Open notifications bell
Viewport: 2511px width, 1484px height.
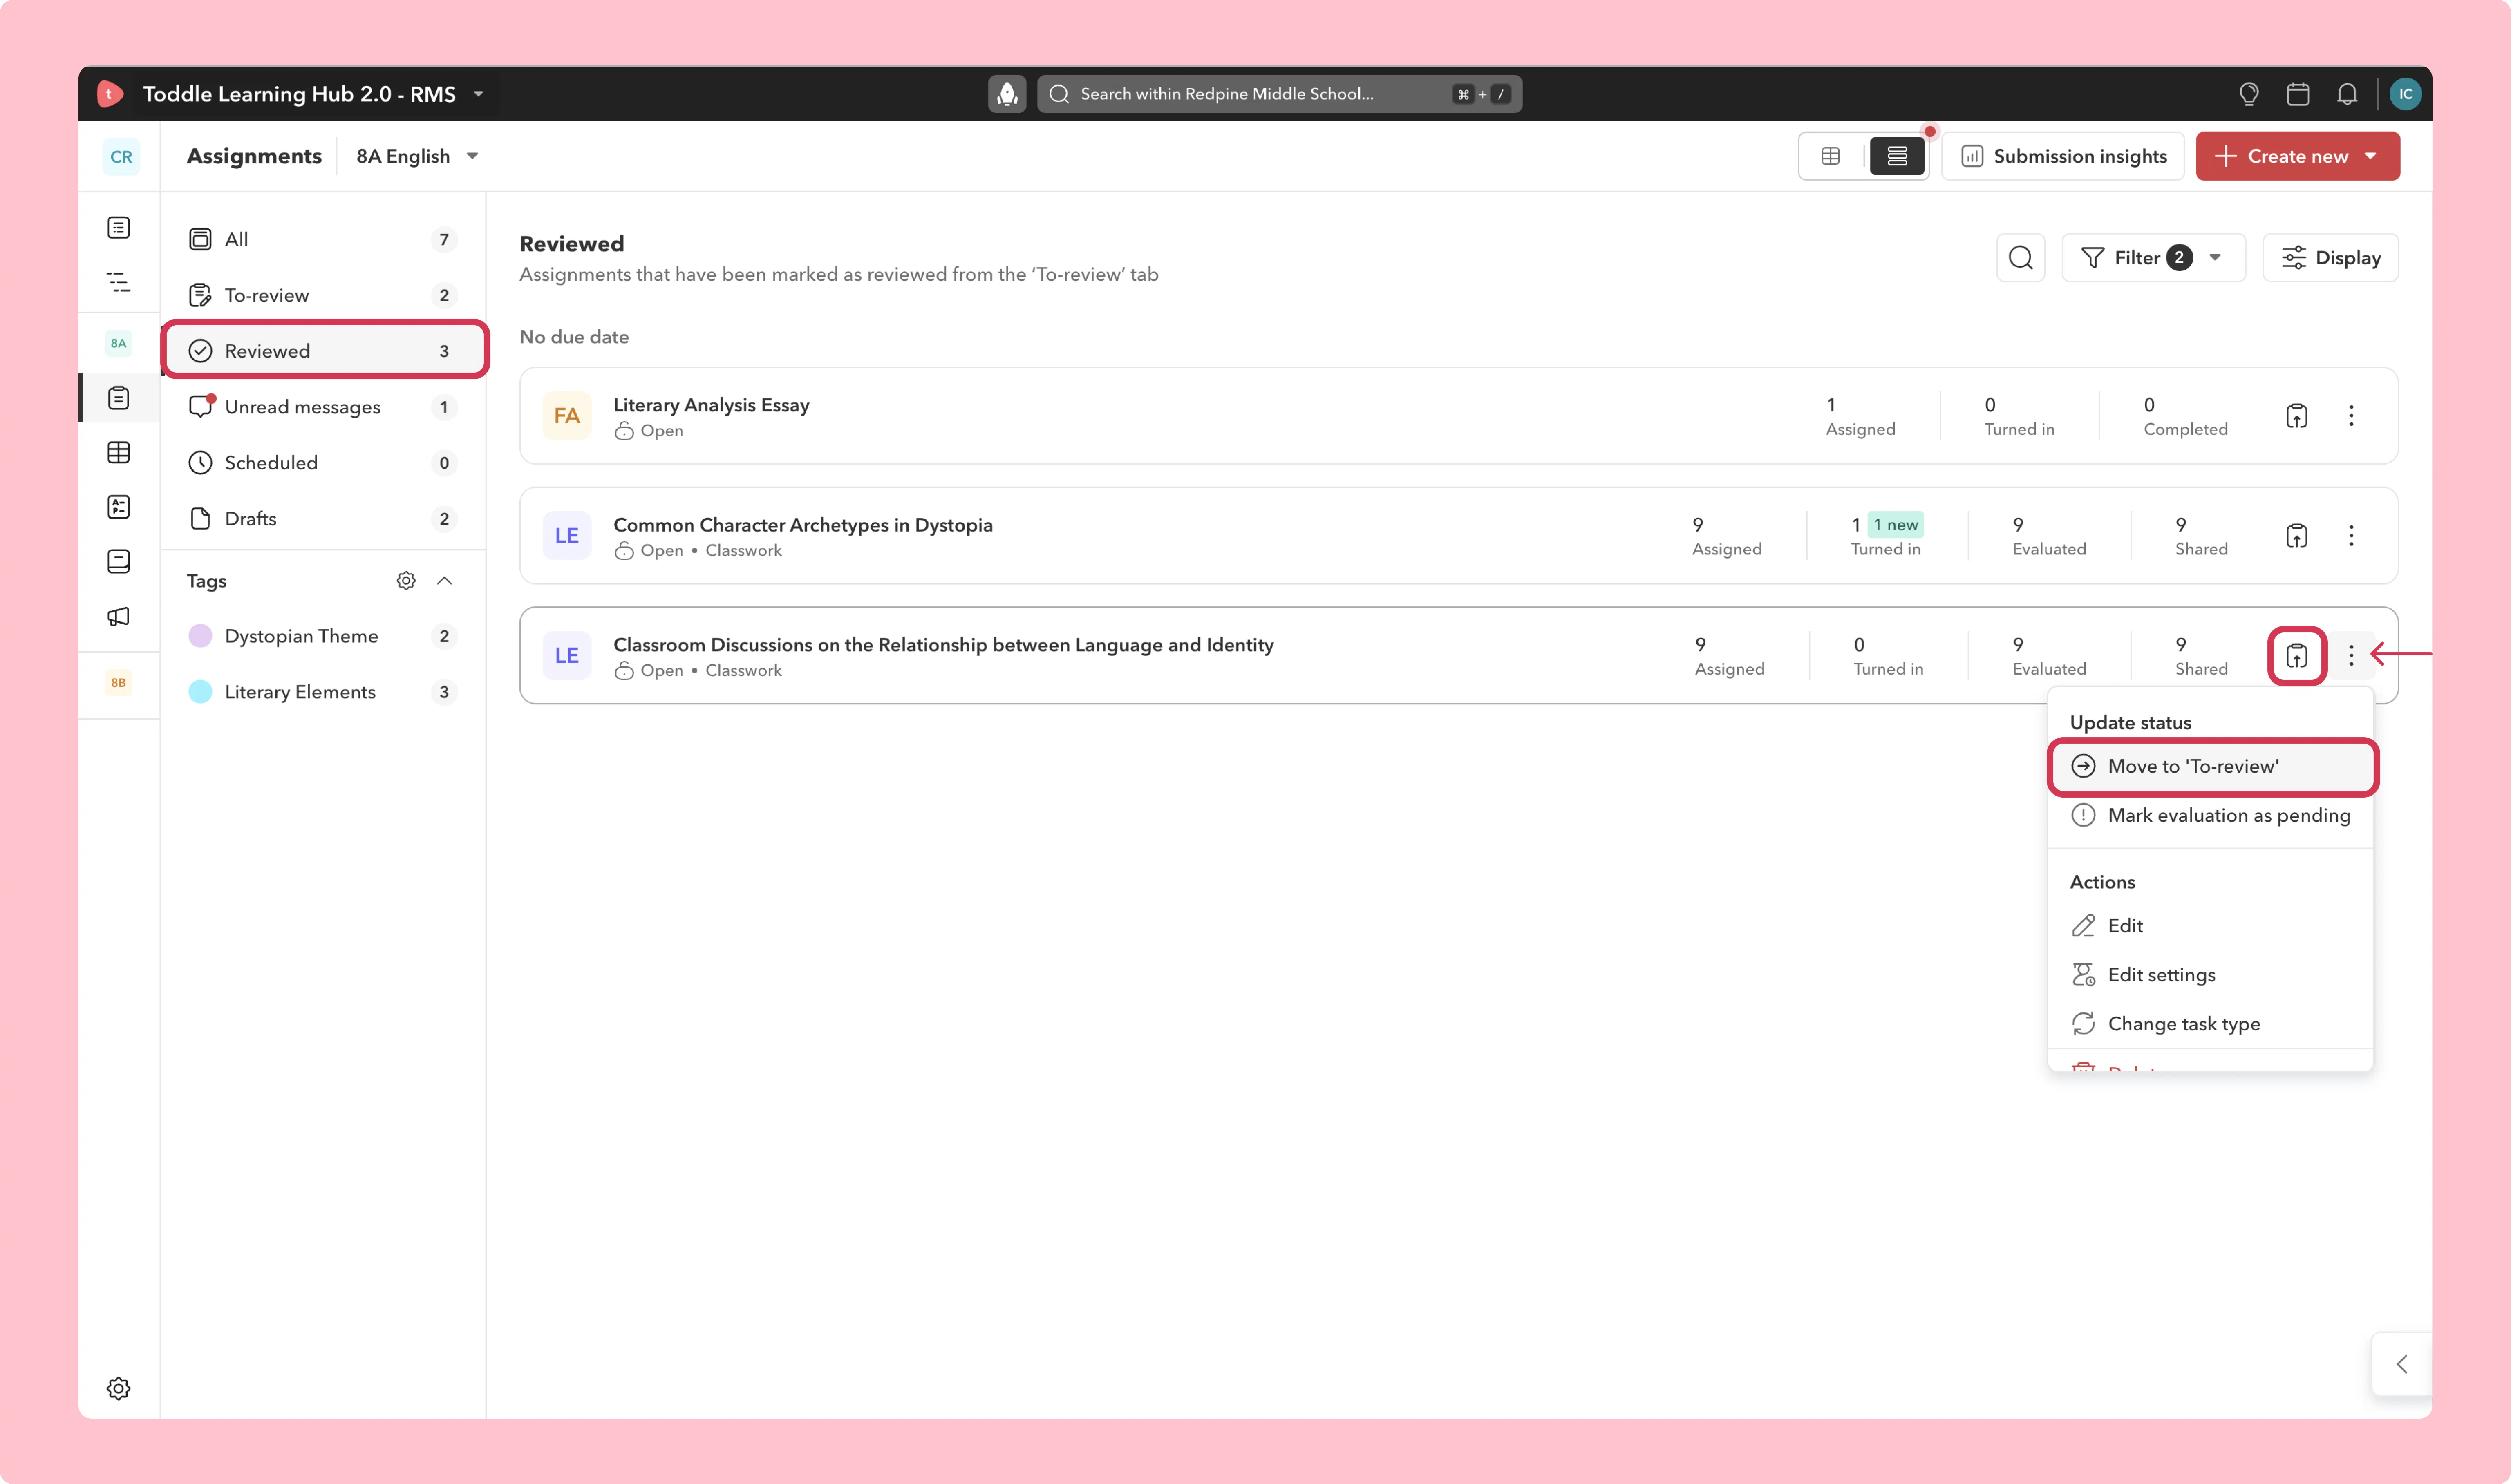(x=2347, y=94)
